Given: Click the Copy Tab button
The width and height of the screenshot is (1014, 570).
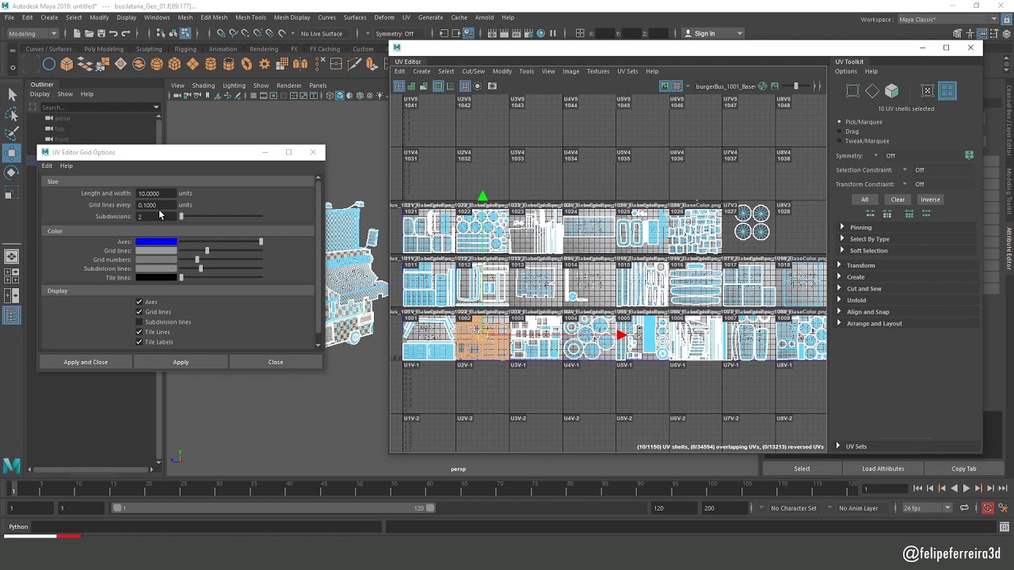Looking at the screenshot, I should point(964,469).
